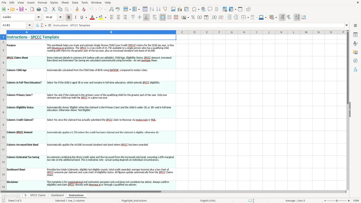The width and height of the screenshot is (361, 203).
Task: Sort ascending A to Z
Action: 152,9
